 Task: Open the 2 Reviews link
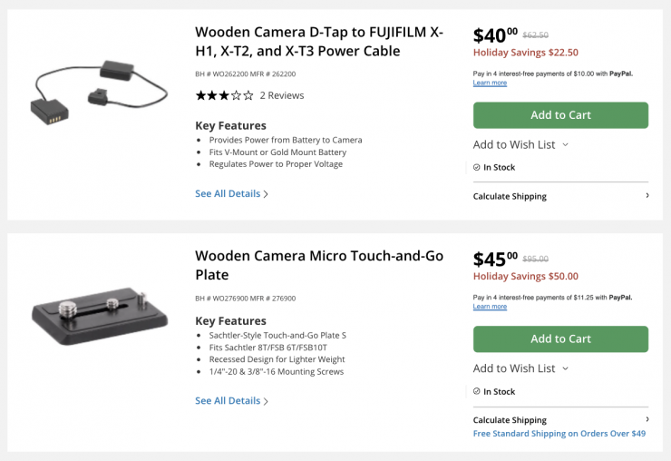pyautogui.click(x=282, y=95)
